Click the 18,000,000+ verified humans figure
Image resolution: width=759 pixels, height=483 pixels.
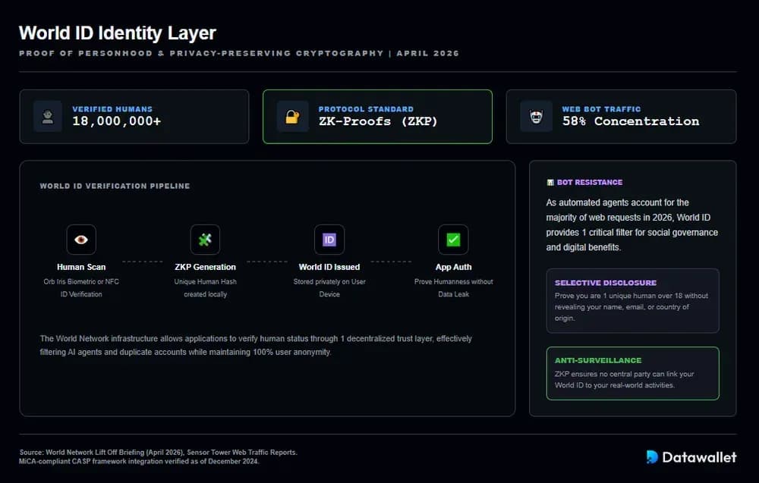[117, 121]
